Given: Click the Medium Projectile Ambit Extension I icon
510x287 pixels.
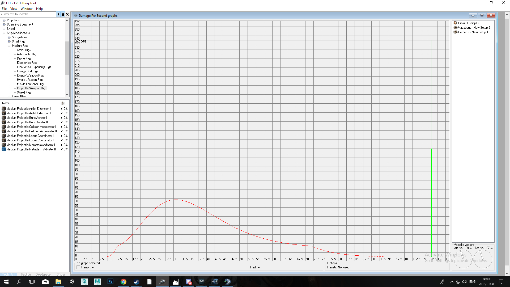Looking at the screenshot, I should tap(4, 109).
